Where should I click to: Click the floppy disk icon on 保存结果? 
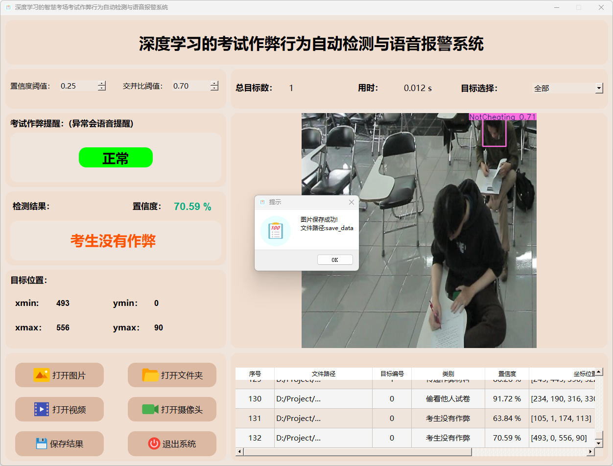coord(42,443)
